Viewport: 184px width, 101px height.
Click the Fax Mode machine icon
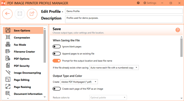(8, 44)
